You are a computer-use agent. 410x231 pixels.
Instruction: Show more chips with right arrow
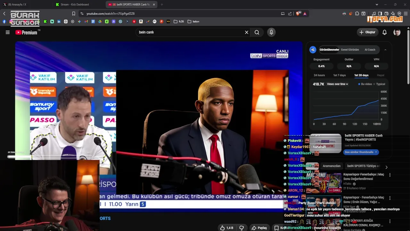pyautogui.click(x=386, y=167)
